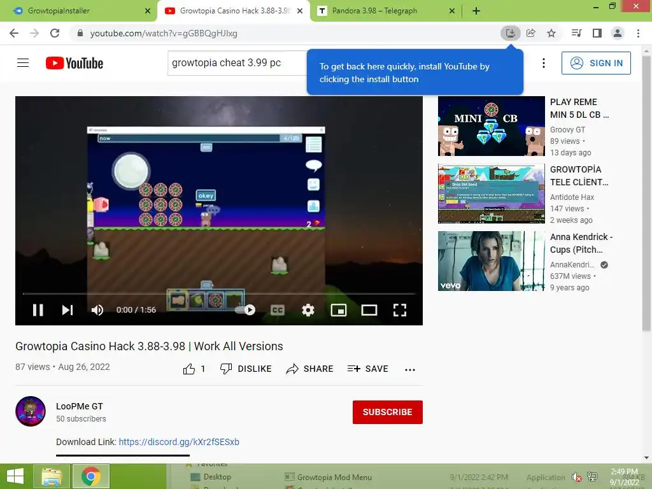Open the PLAY REME MIN 5 DL thumbnail
This screenshot has height=489, width=652.
(x=491, y=126)
